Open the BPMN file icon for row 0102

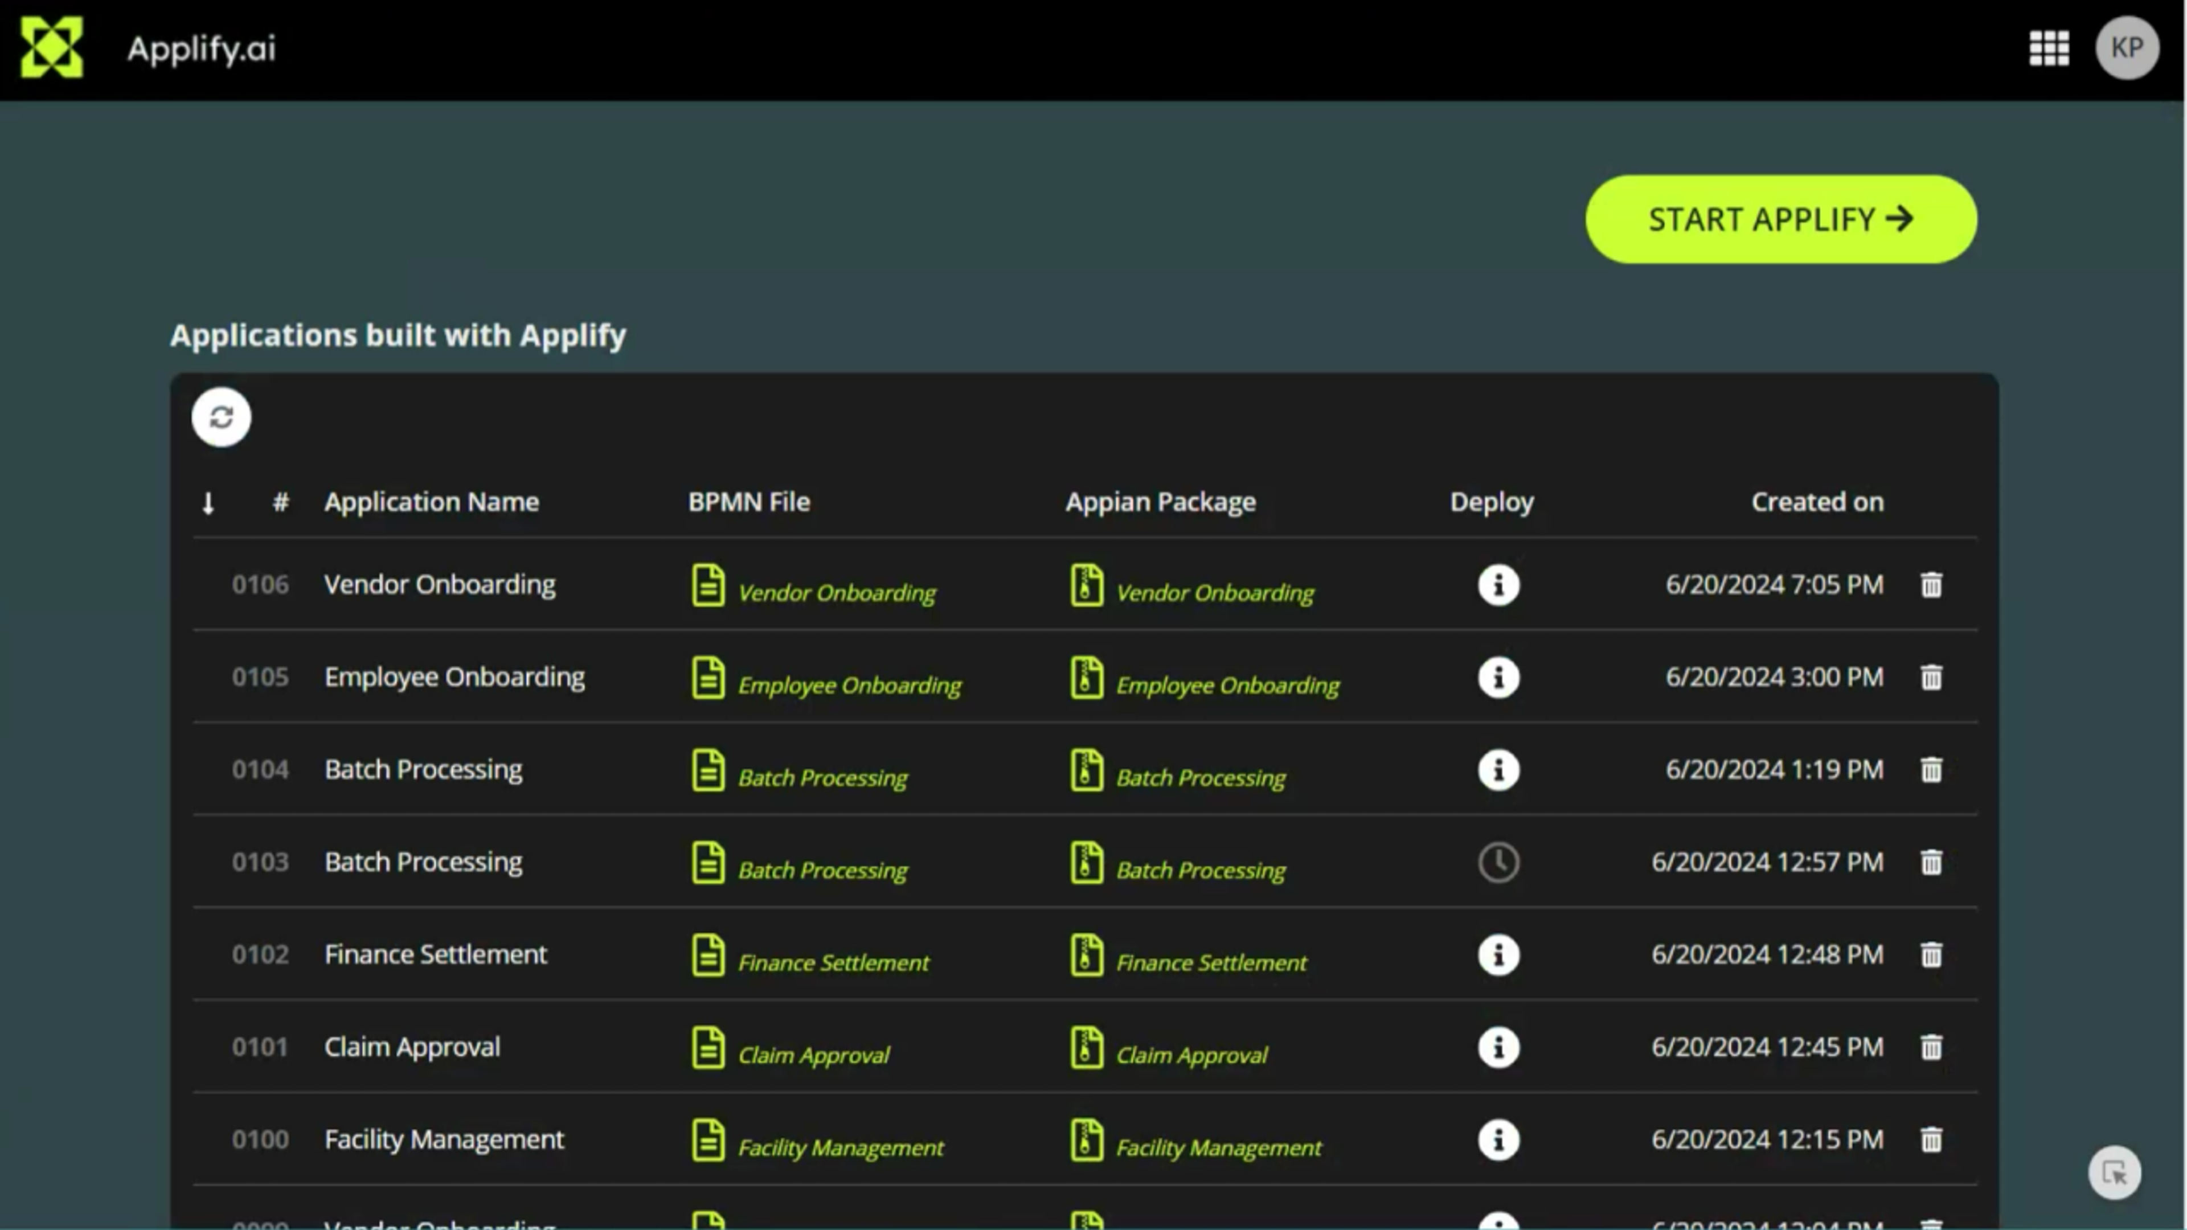tap(708, 955)
